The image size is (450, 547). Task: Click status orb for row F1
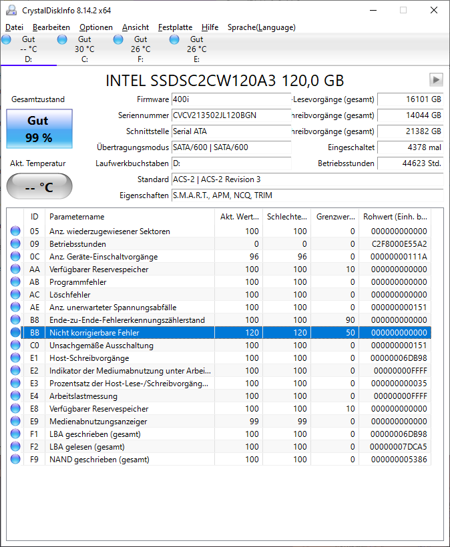click(x=15, y=434)
